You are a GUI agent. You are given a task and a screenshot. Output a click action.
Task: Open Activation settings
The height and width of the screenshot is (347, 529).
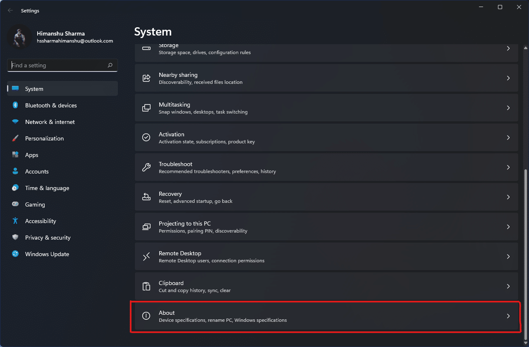pyautogui.click(x=326, y=138)
